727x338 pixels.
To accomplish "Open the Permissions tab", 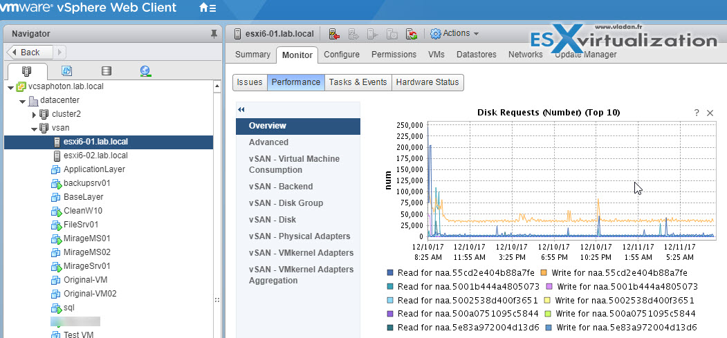I will (394, 55).
